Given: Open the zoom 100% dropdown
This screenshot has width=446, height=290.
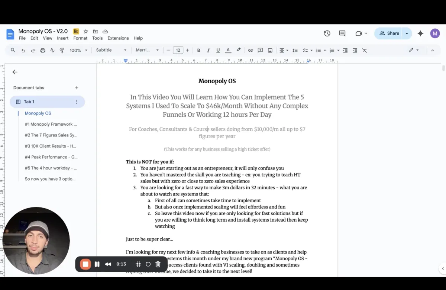Looking at the screenshot, I should pos(78,50).
